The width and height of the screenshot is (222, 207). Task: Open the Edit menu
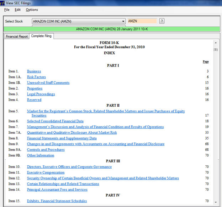click(17, 10)
